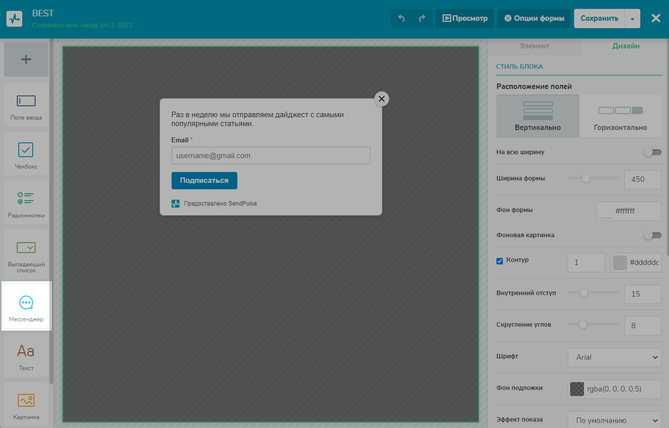This screenshot has width=669, height=428.
Task: Click the Фон подложки color swatch
Action: [577, 389]
